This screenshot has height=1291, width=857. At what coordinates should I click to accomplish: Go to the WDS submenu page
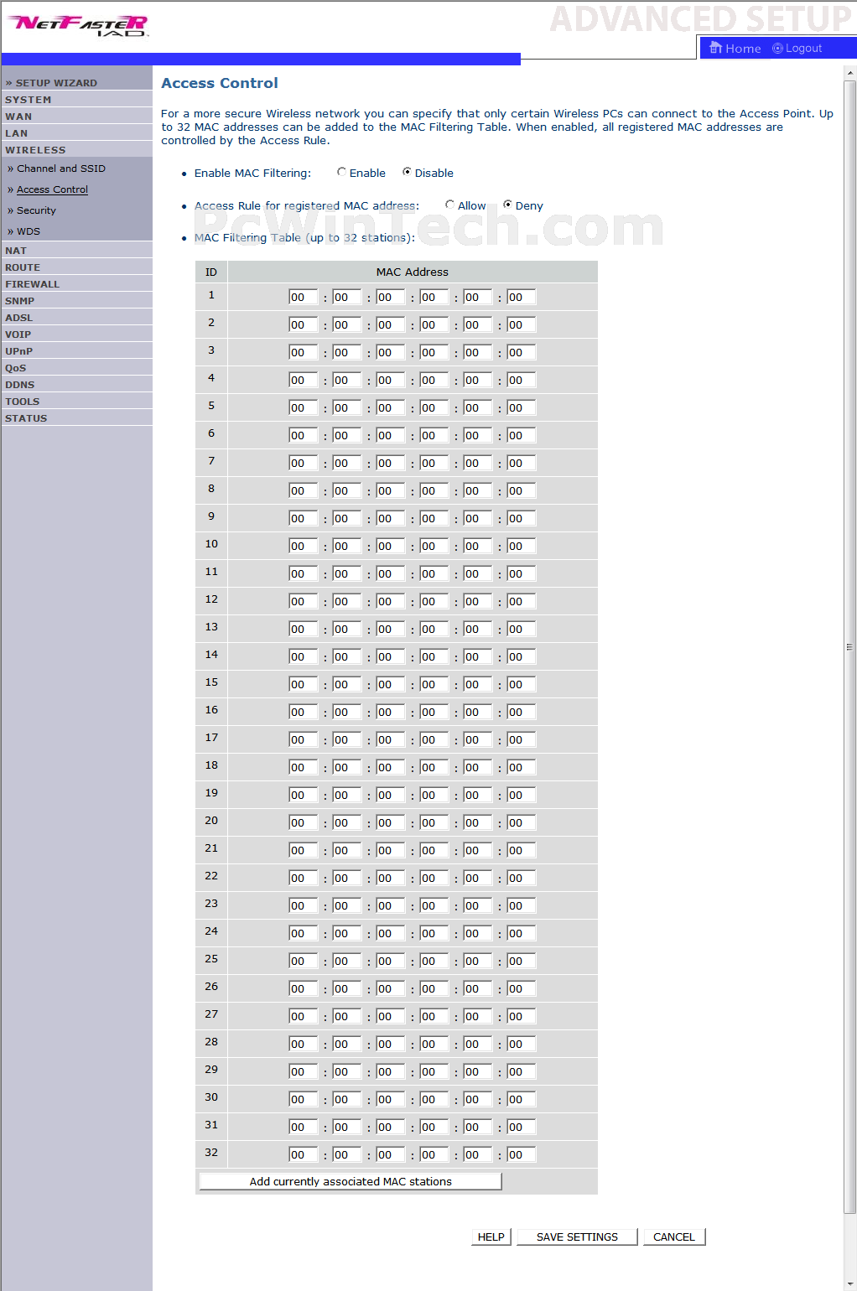[x=29, y=231]
